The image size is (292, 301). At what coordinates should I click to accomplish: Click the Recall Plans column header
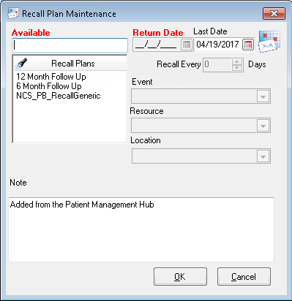pyautogui.click(x=70, y=64)
